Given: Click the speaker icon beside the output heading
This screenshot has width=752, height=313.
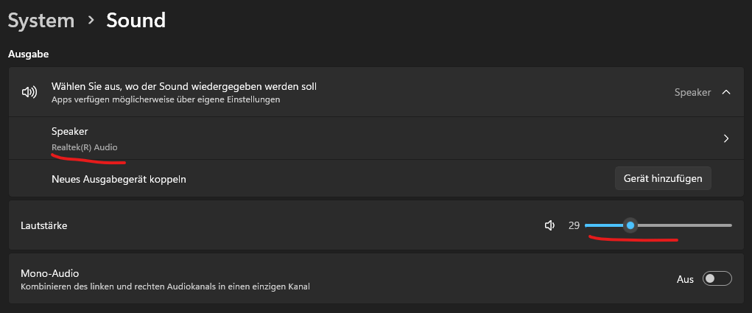Looking at the screenshot, I should 29,93.
